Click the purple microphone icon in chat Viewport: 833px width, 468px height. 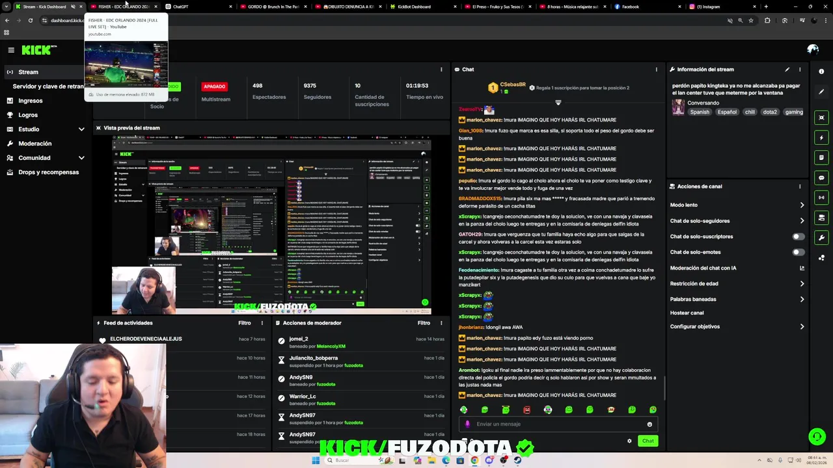click(467, 424)
